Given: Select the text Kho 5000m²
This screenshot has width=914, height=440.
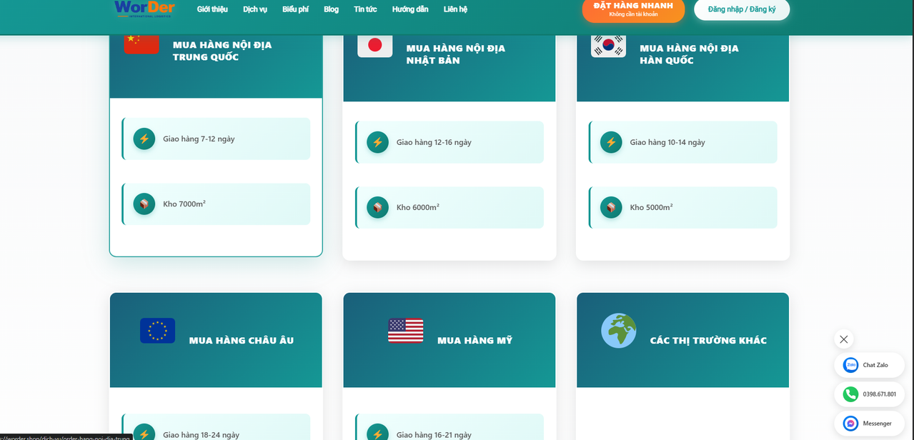Looking at the screenshot, I should (x=651, y=208).
